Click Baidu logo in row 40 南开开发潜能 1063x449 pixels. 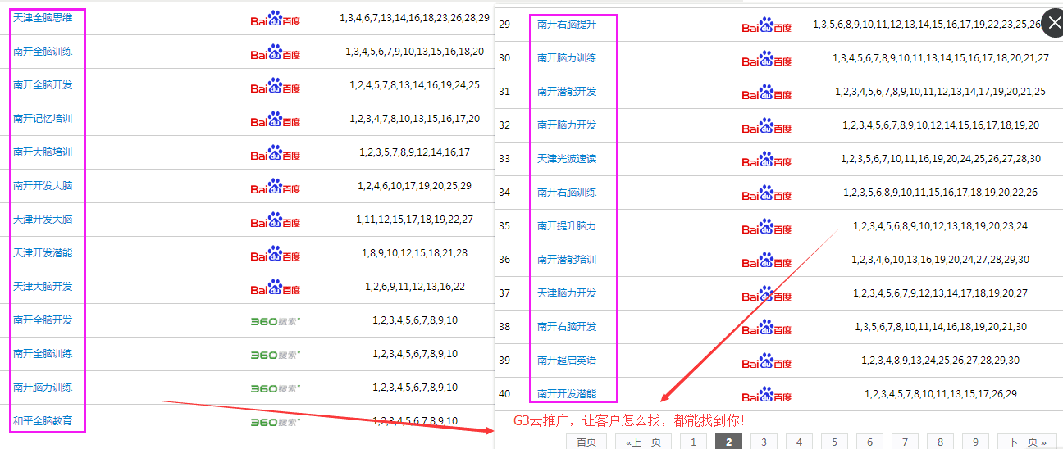click(767, 395)
